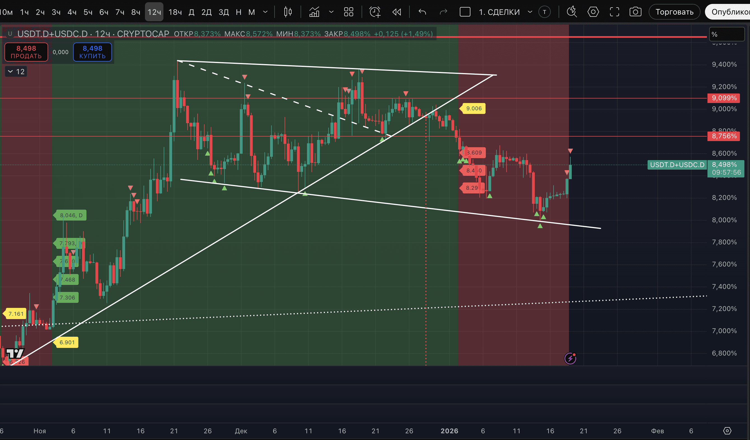Take a chart snapshot with the camera icon
Screen dimensions: 750x440
click(x=635, y=12)
